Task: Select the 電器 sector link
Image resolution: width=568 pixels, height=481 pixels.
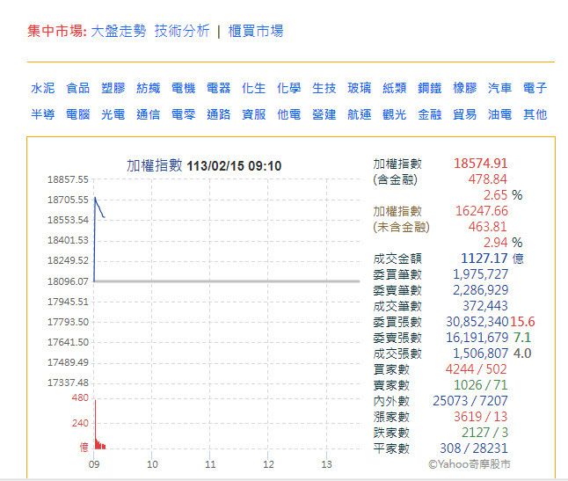Action: pos(218,88)
